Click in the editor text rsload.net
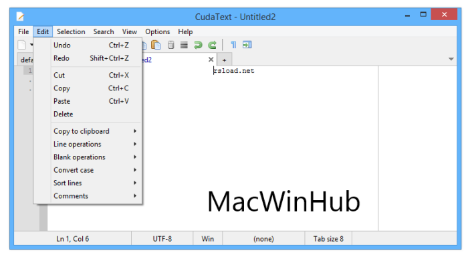468x259 pixels. 234,71
